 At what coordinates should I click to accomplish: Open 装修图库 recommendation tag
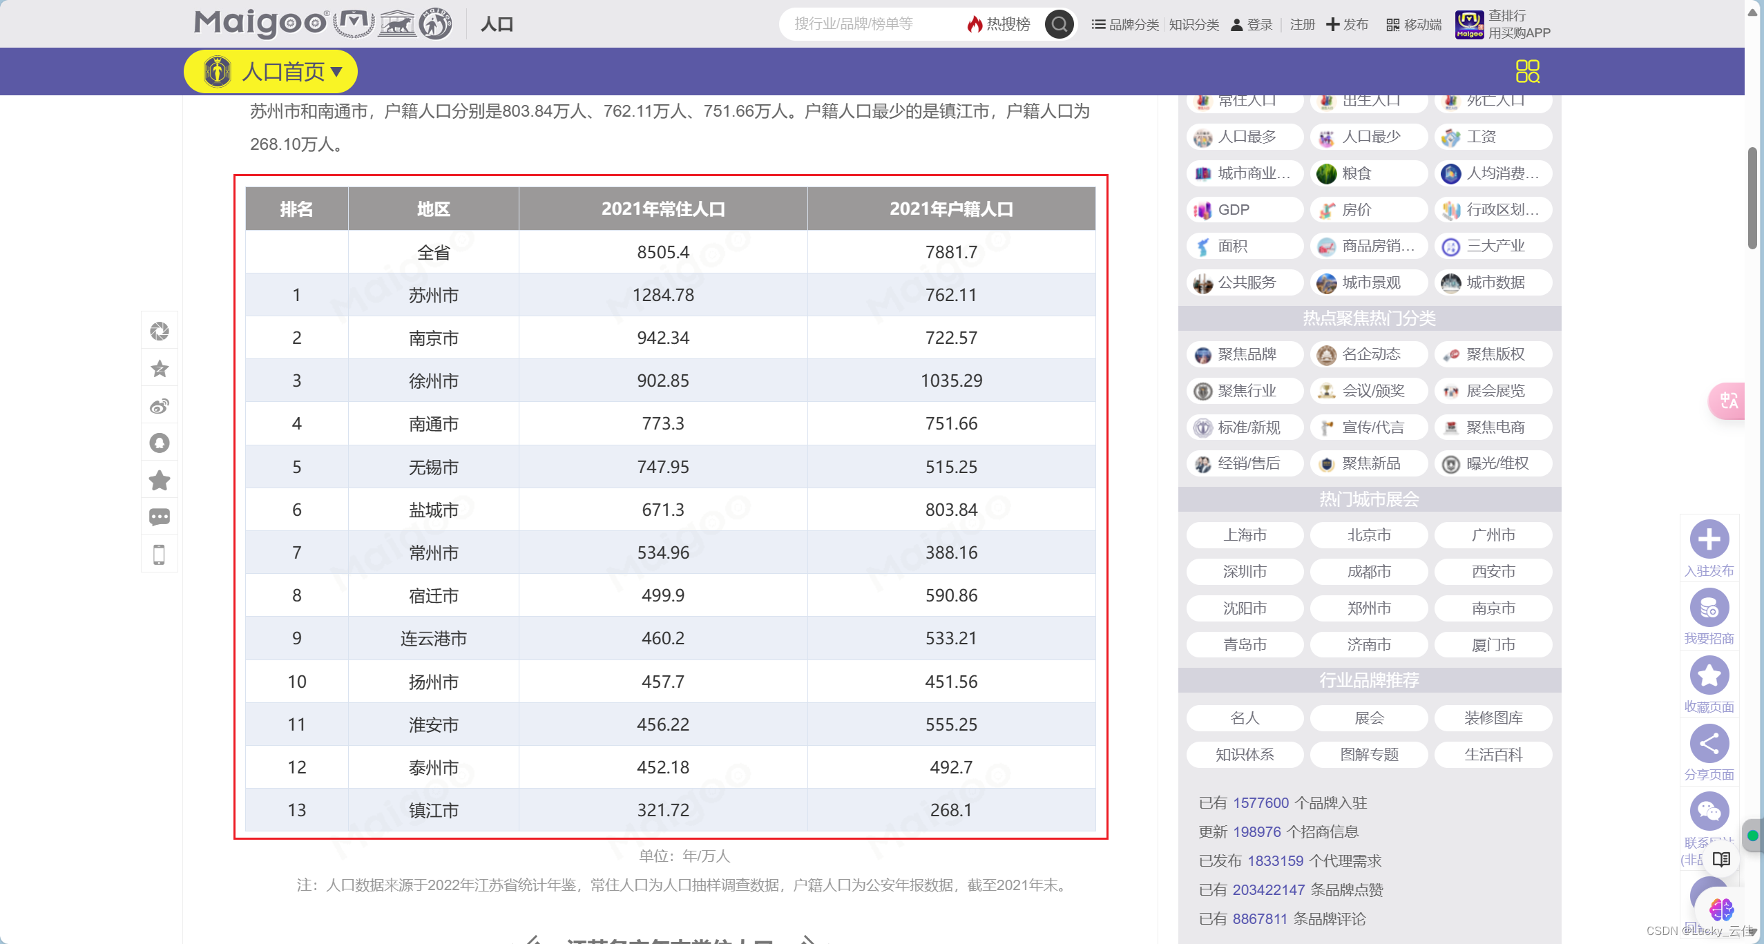click(1493, 718)
